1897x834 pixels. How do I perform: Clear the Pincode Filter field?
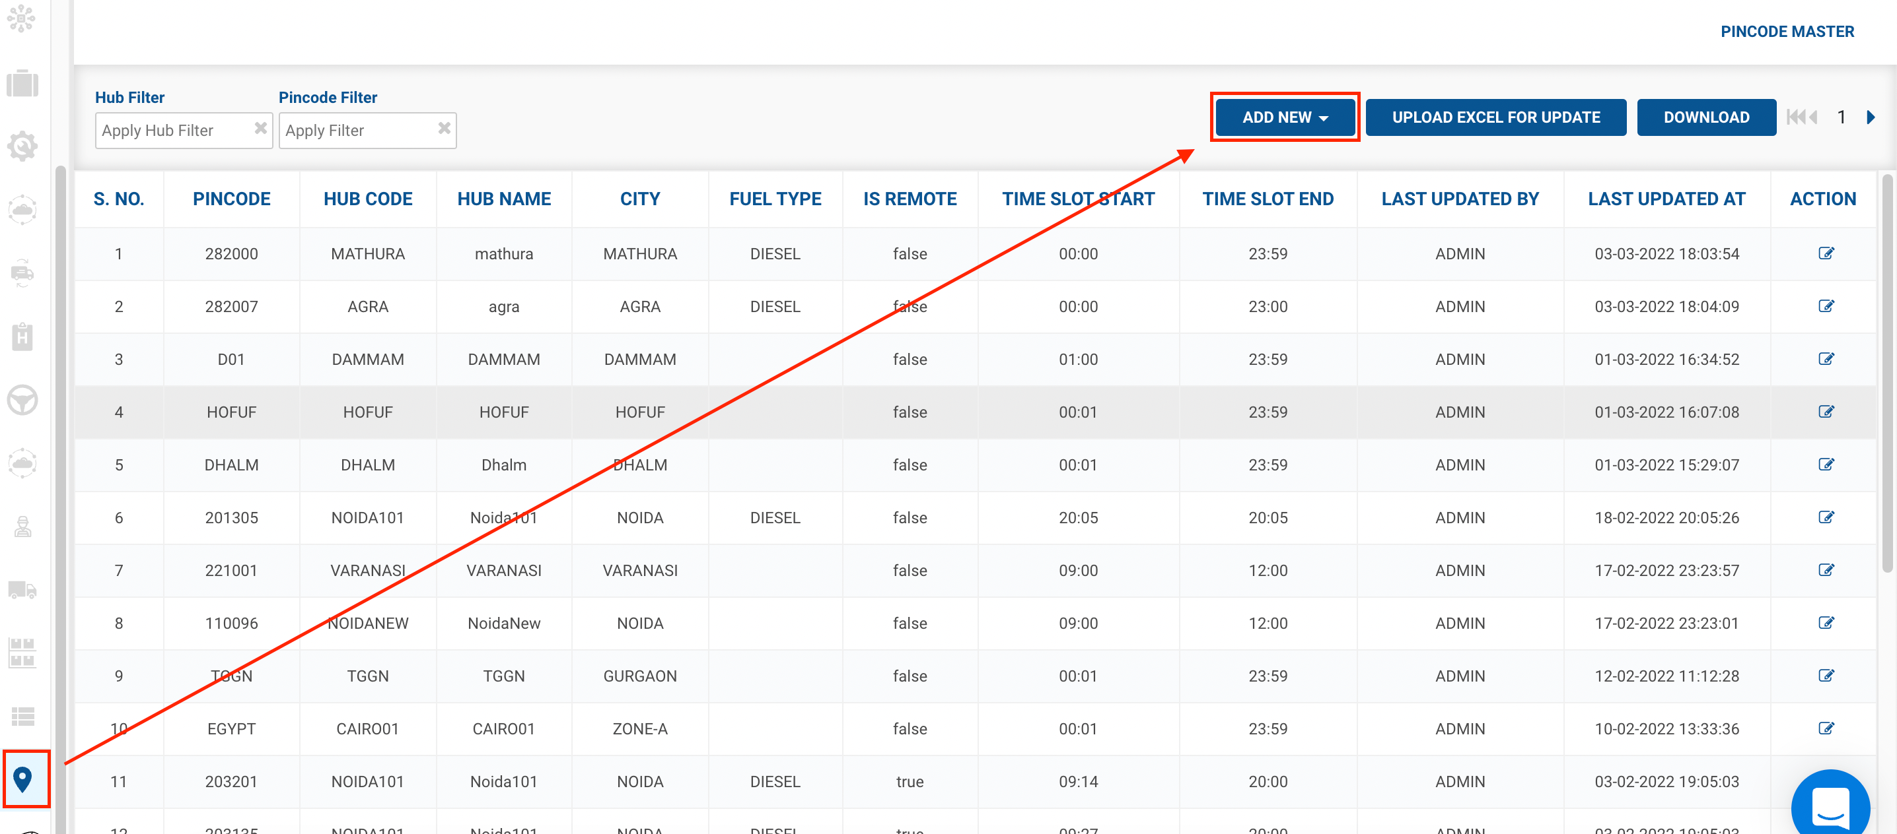tap(444, 129)
